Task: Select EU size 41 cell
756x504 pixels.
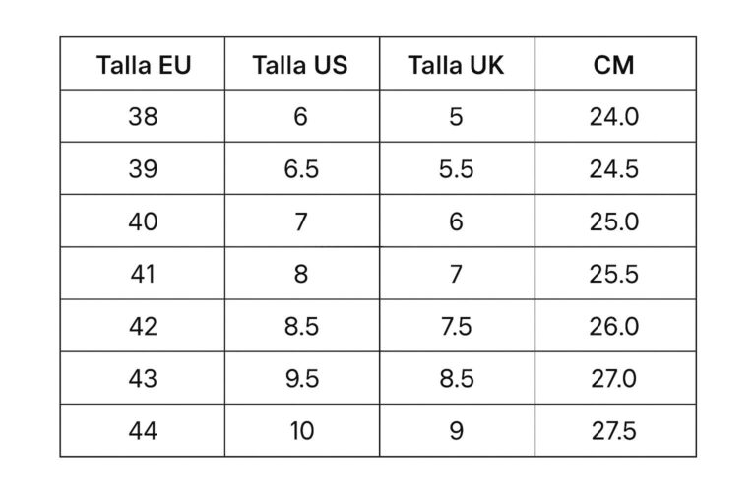Action: (143, 274)
